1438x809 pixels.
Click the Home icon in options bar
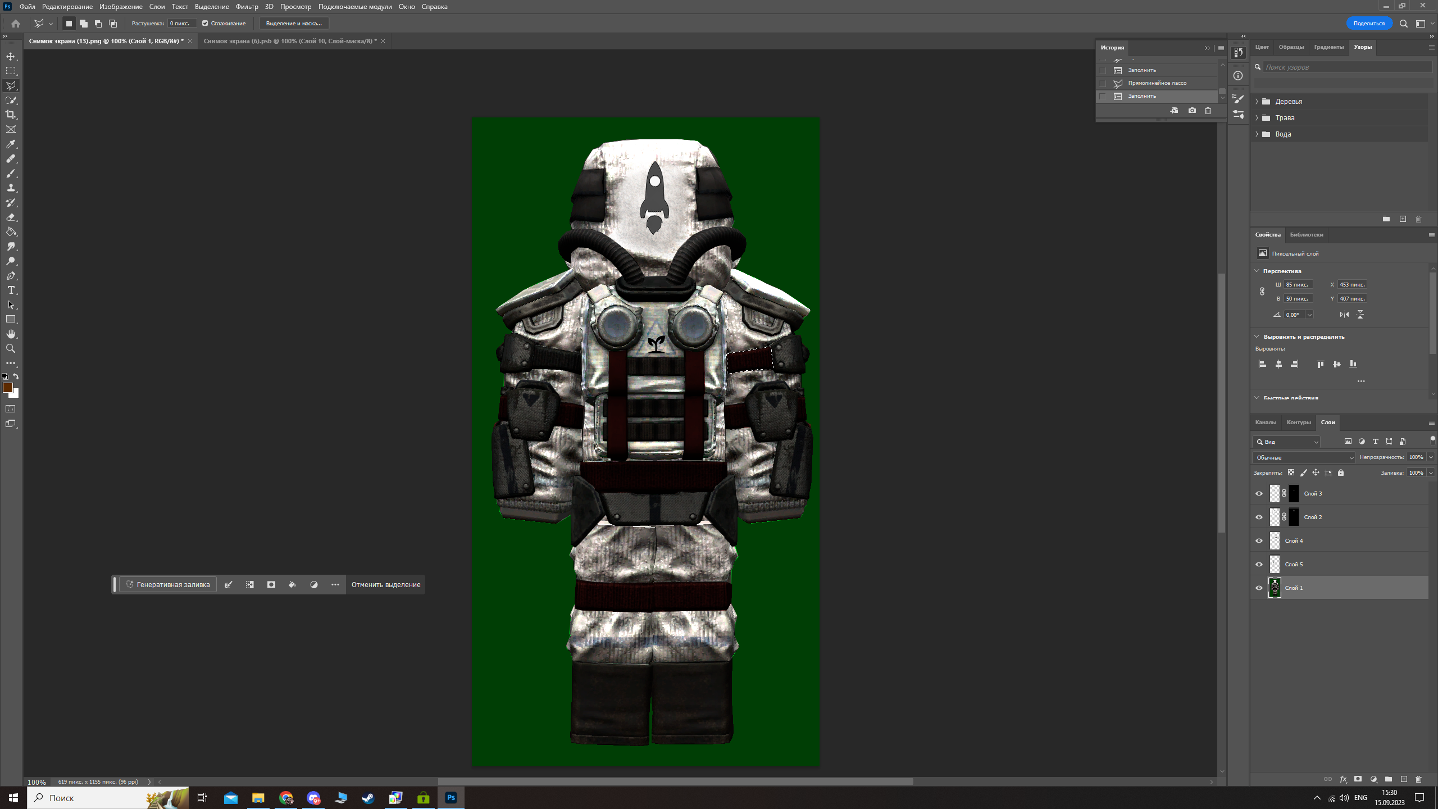tap(16, 24)
